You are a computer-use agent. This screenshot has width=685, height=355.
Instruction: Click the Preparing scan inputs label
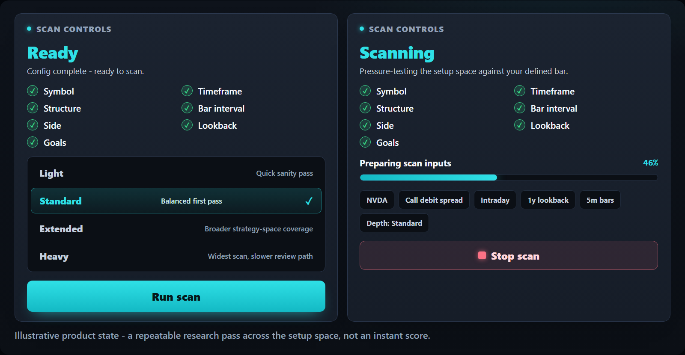pyautogui.click(x=405, y=163)
